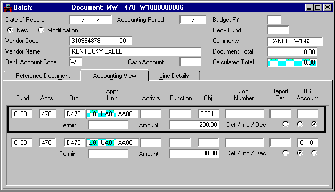Select Dec radio in the E321 line
This screenshot has height=192, width=335.
(314, 124)
